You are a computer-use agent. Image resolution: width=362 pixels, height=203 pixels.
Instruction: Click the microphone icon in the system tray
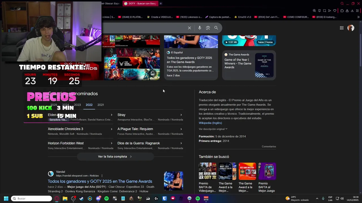tap(323, 198)
